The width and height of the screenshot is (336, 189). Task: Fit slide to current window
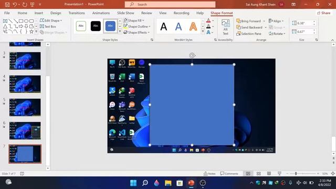click(333, 173)
